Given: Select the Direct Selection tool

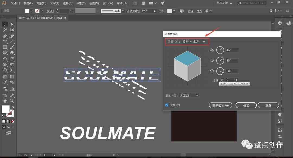Looking at the screenshot, I should [x=12, y=24].
